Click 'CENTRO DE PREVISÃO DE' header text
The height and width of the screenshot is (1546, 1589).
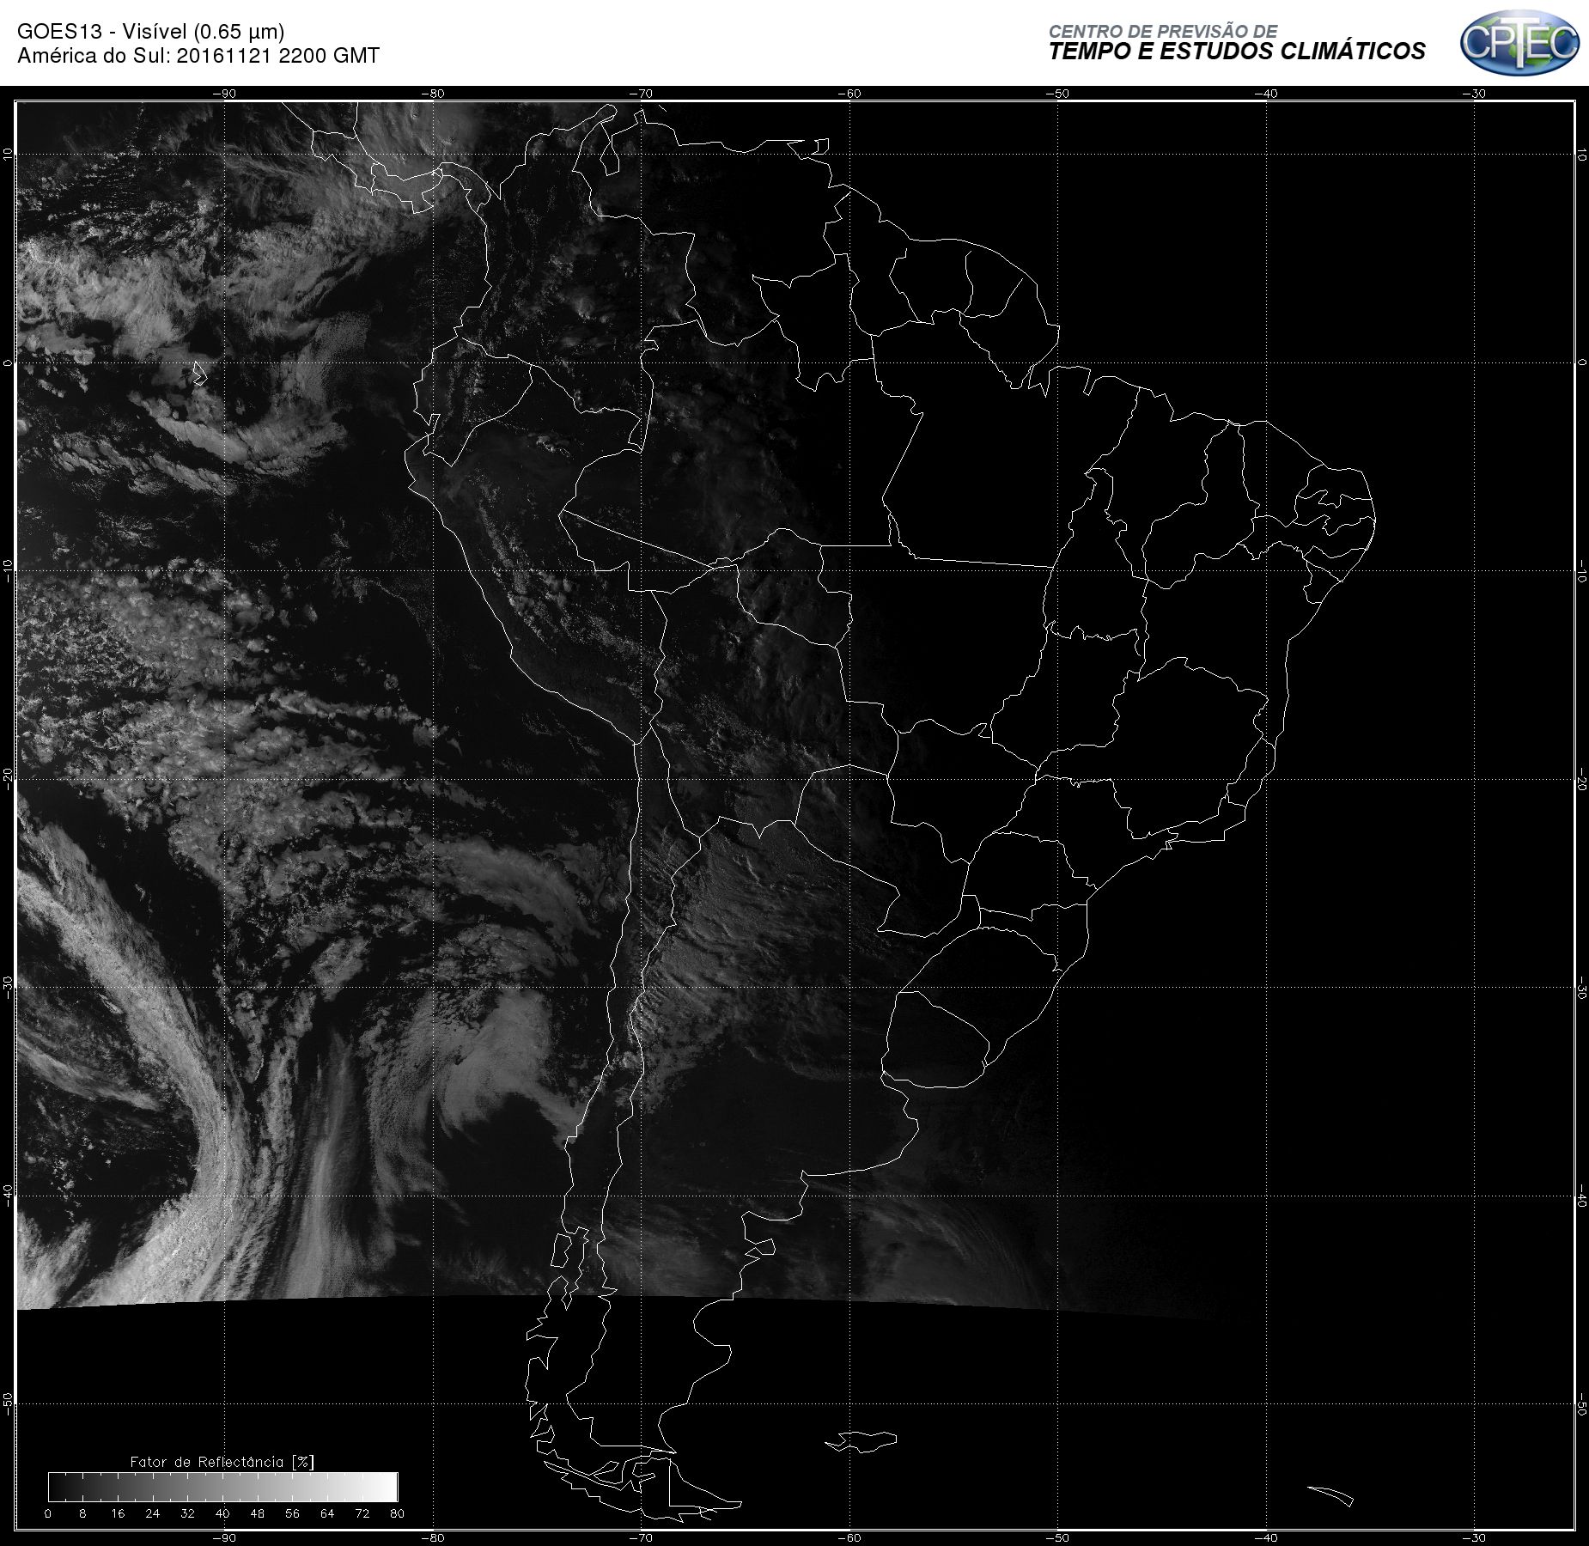(1163, 31)
